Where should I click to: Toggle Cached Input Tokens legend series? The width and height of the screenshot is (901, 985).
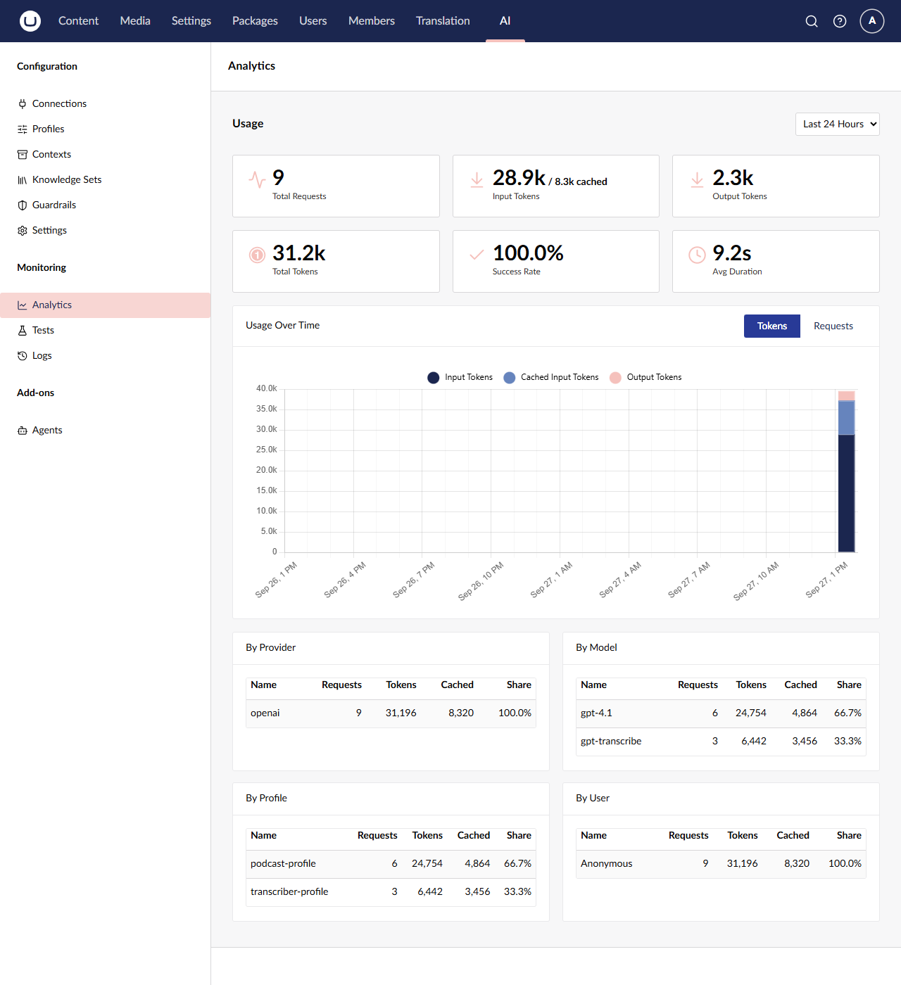click(x=551, y=377)
